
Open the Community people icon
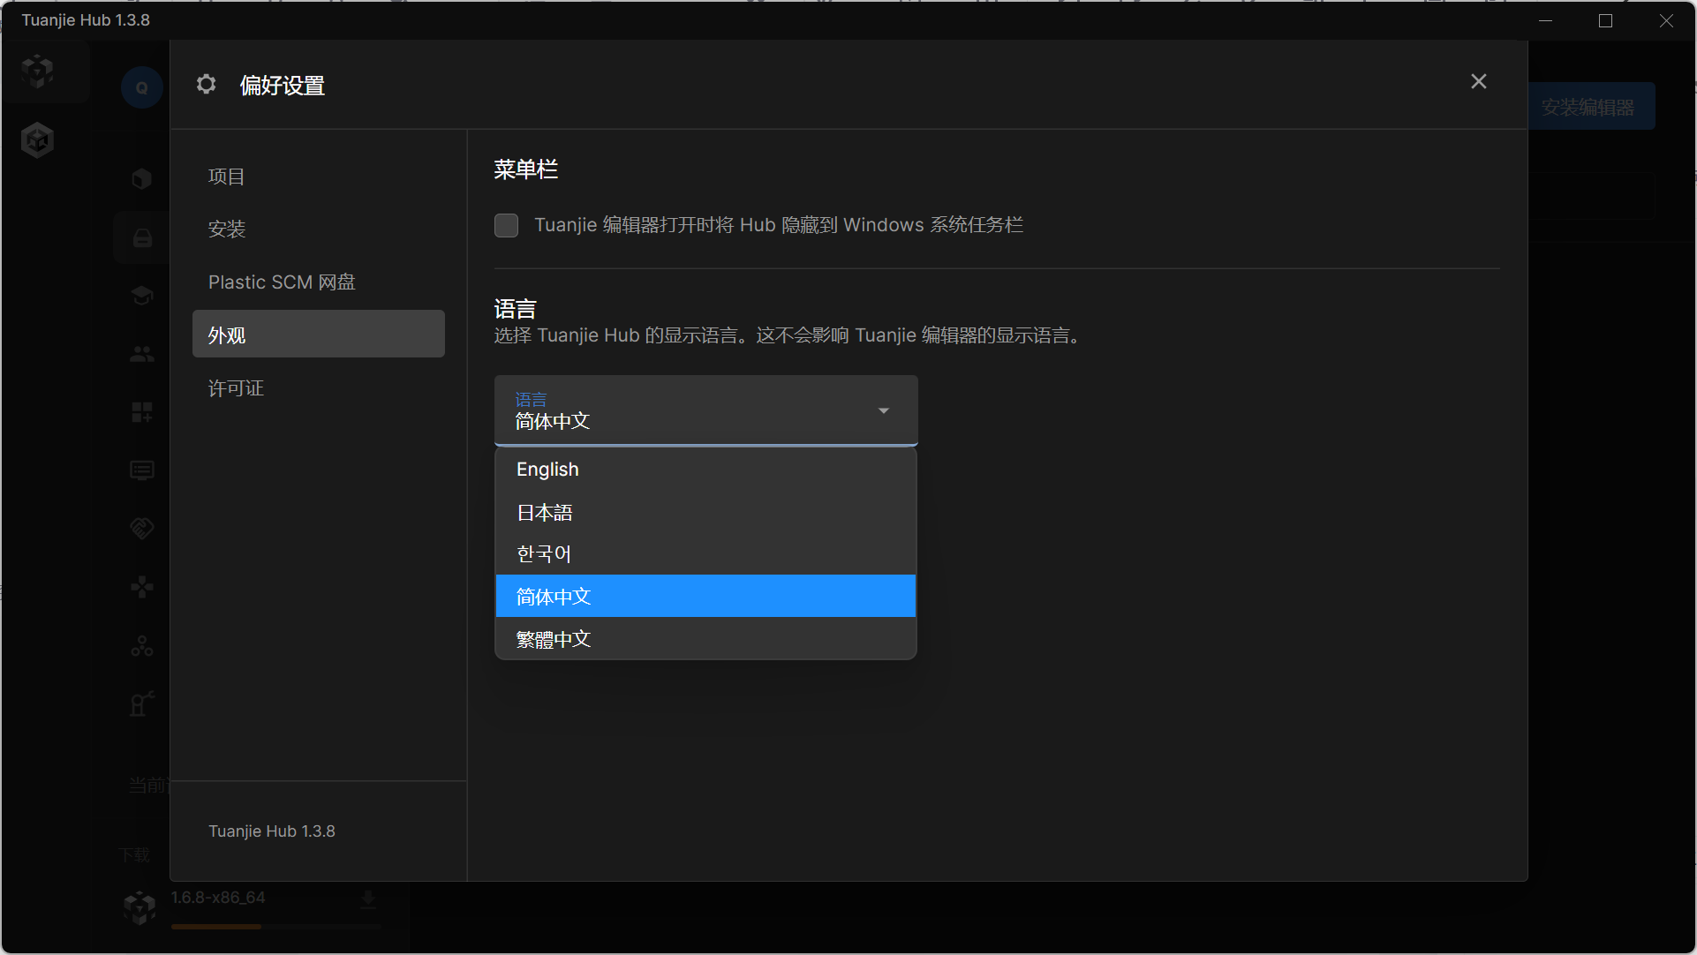141,354
